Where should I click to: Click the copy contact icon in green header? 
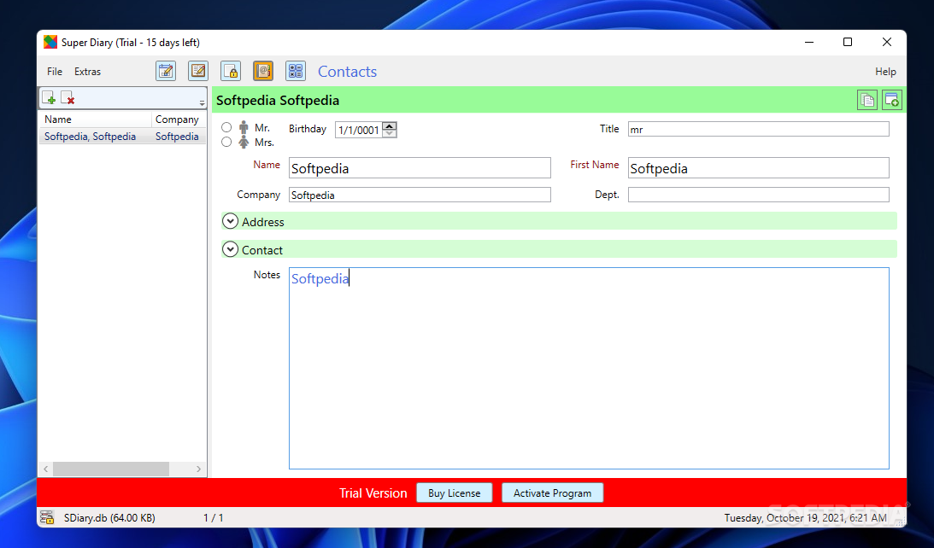point(867,100)
